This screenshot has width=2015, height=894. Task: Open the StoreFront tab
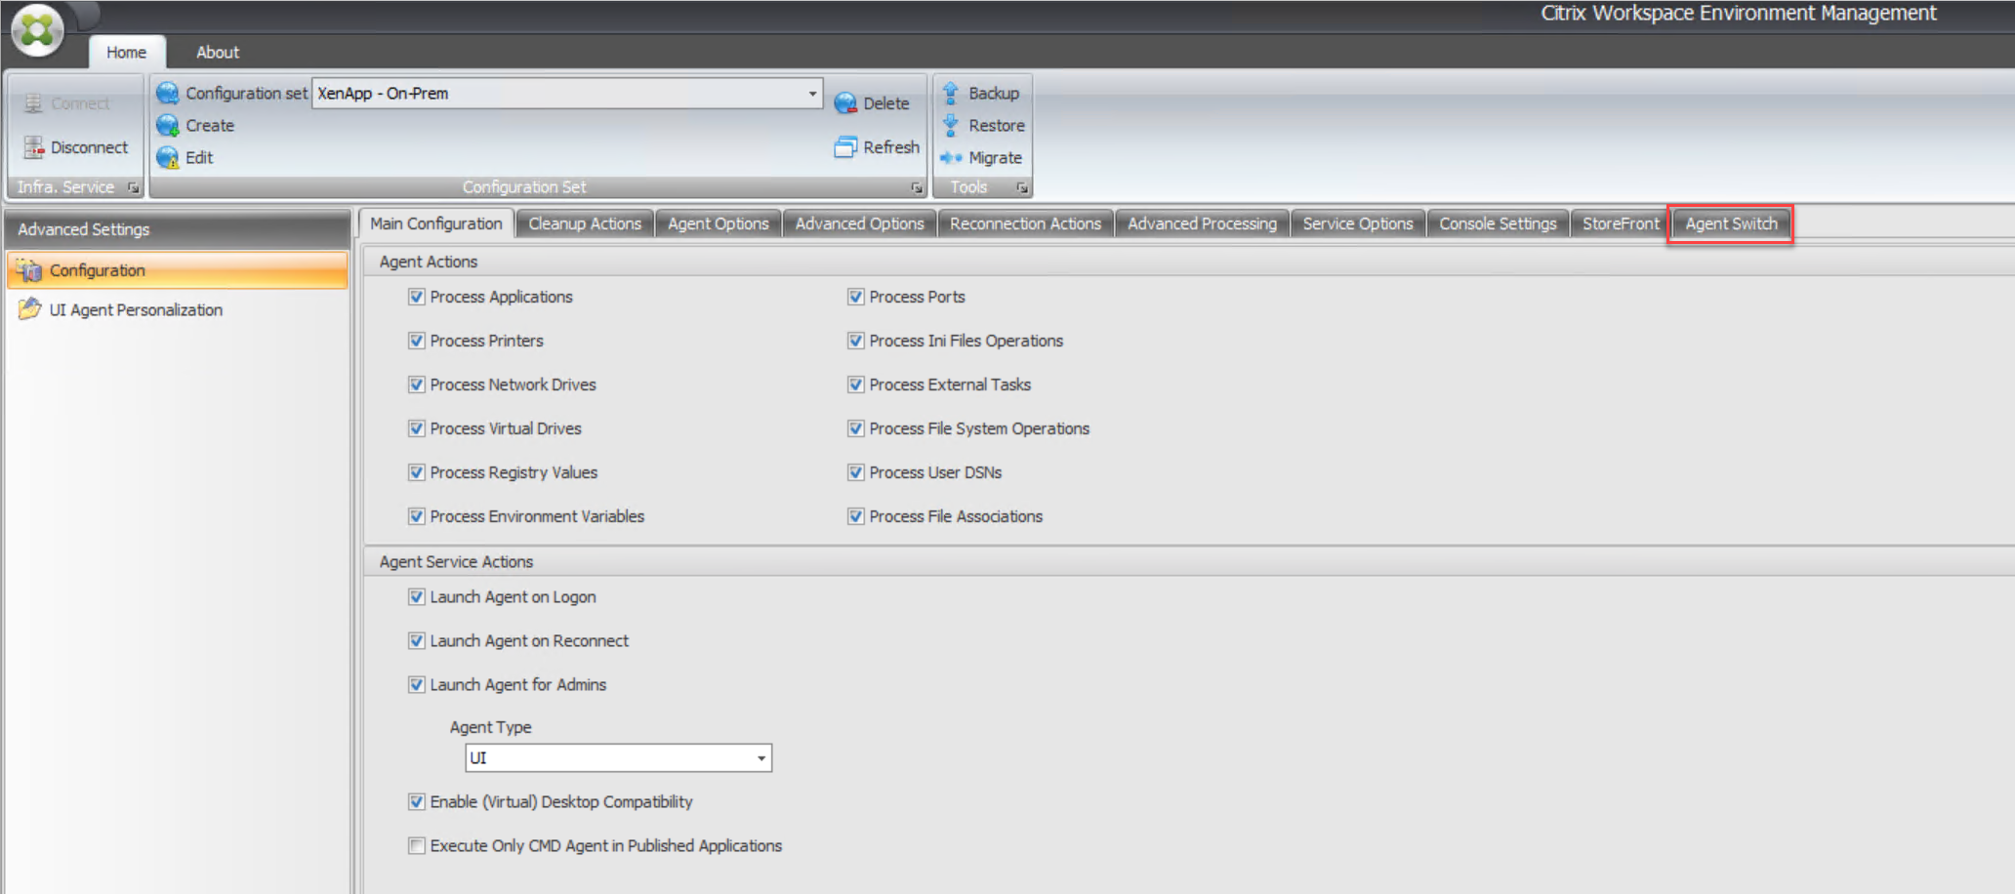click(1621, 223)
